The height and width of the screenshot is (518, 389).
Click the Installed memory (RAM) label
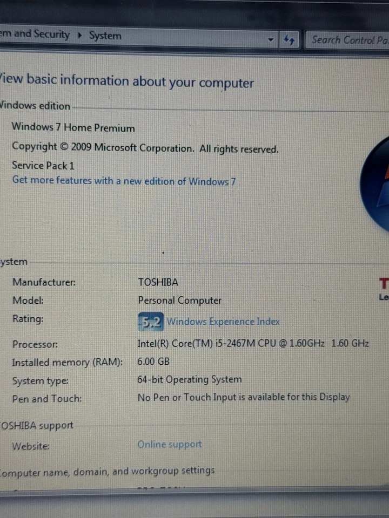[67, 363]
